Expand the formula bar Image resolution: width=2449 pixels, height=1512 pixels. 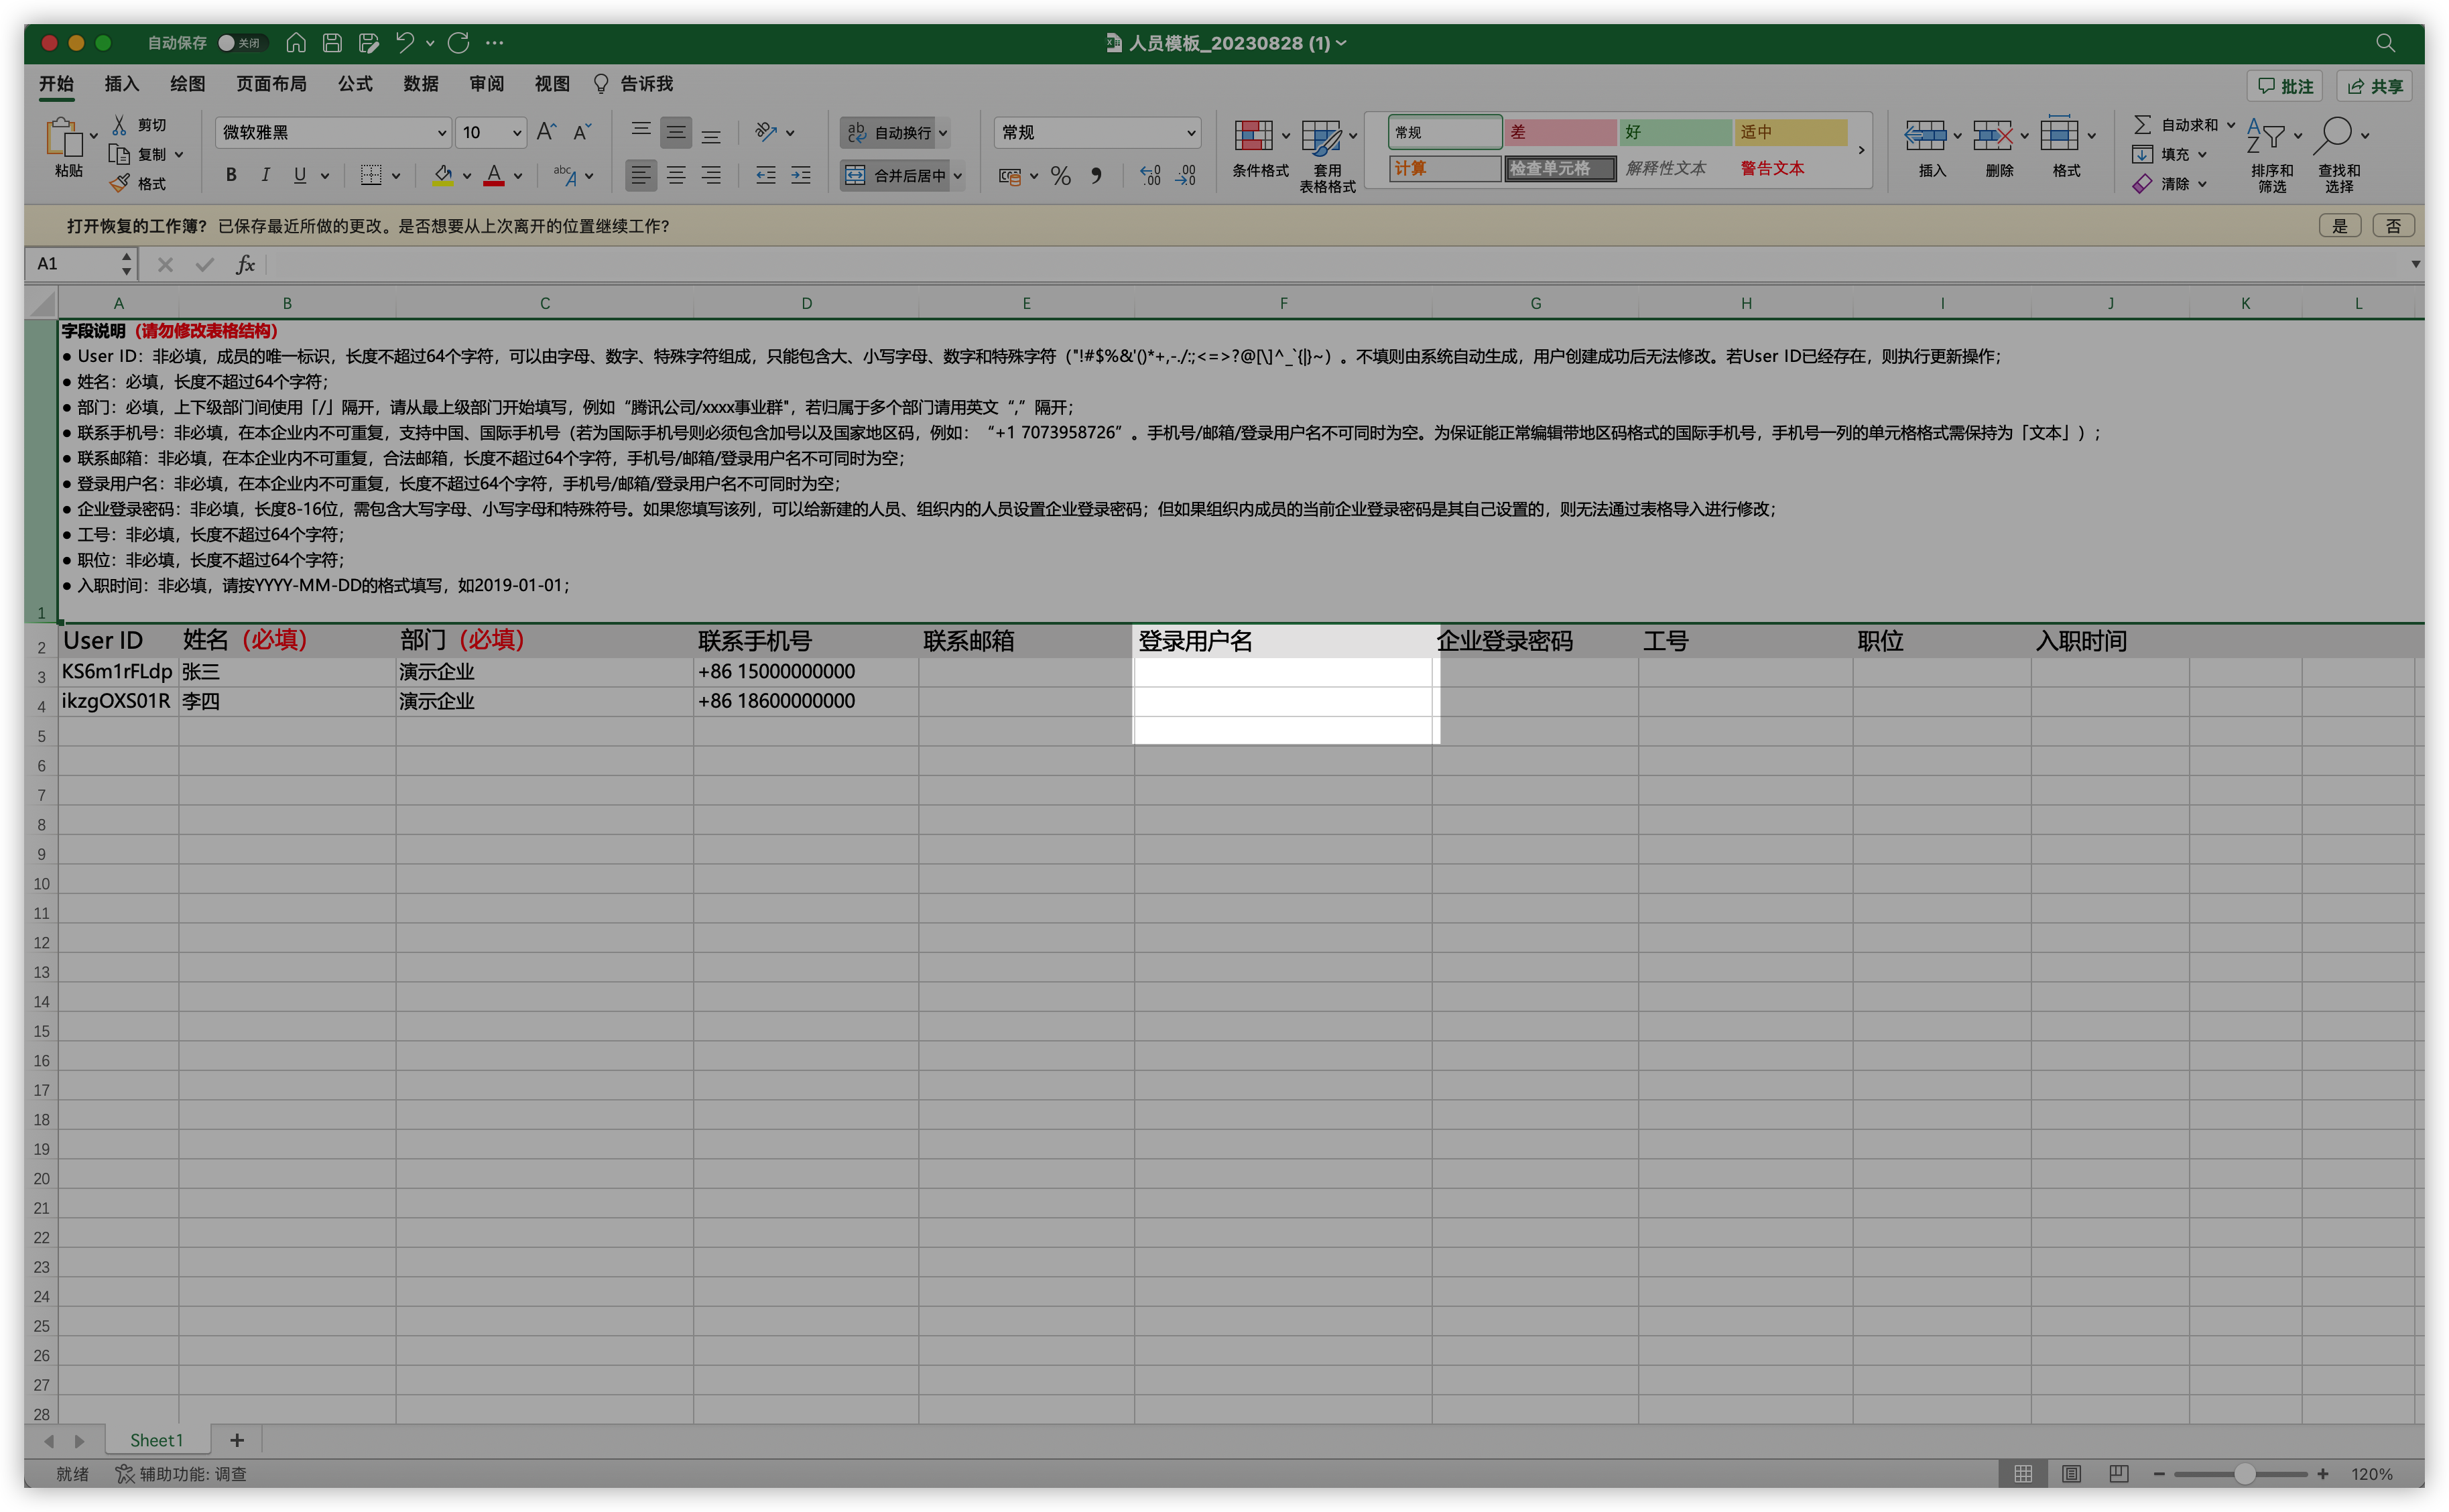pos(2415,264)
